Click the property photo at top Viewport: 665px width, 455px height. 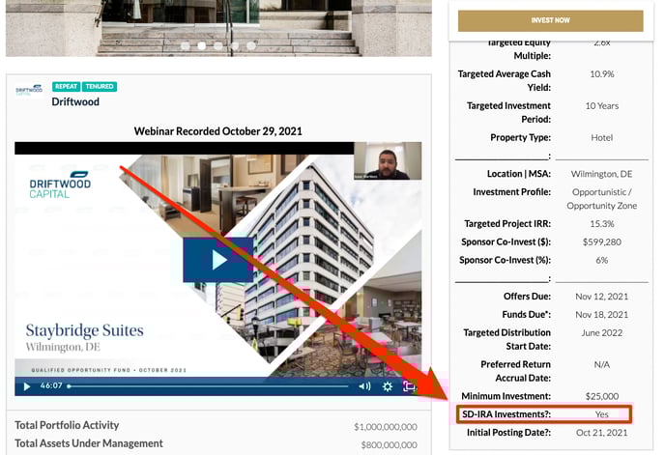tap(218, 28)
